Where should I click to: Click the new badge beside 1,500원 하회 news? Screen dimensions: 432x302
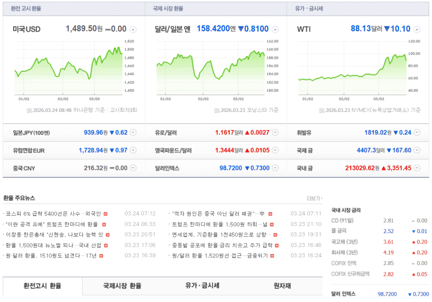[x=272, y=225]
